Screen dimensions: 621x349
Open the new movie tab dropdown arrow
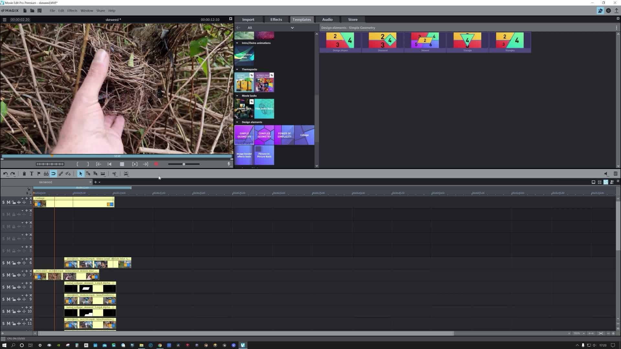pos(99,182)
